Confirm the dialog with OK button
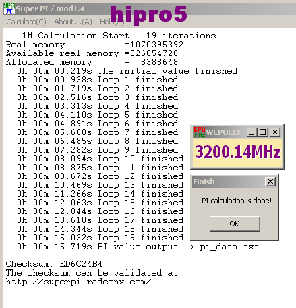This screenshot has width=296, height=308. [235, 224]
